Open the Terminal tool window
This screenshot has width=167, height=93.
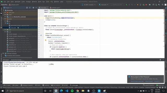click(x=46, y=85)
